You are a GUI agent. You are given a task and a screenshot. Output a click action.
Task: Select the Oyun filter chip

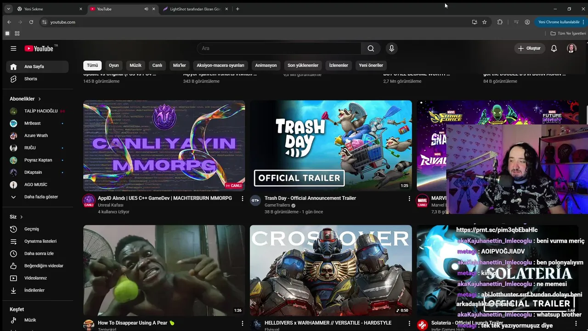pyautogui.click(x=114, y=65)
